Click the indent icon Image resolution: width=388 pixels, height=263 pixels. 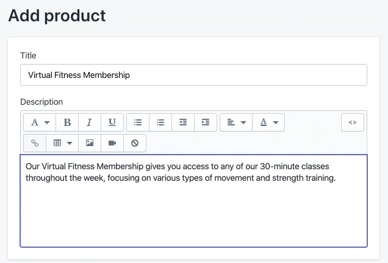[x=206, y=122]
